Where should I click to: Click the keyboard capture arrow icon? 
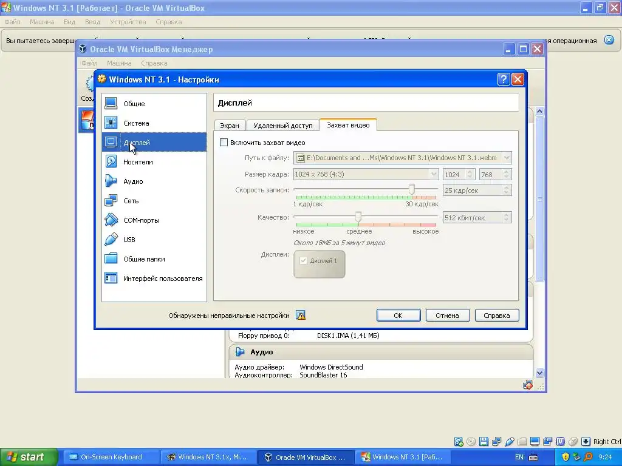click(x=586, y=442)
